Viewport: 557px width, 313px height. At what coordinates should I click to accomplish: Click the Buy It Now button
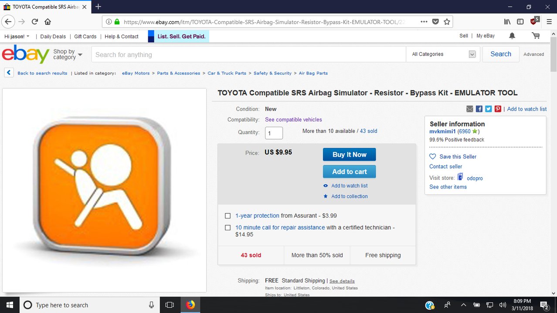[x=349, y=155]
